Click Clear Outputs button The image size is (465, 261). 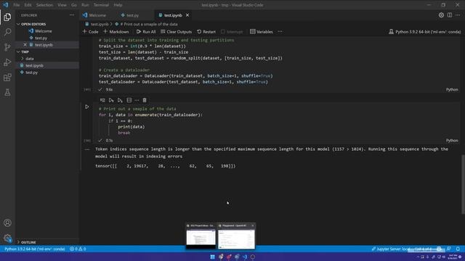pyautogui.click(x=176, y=32)
